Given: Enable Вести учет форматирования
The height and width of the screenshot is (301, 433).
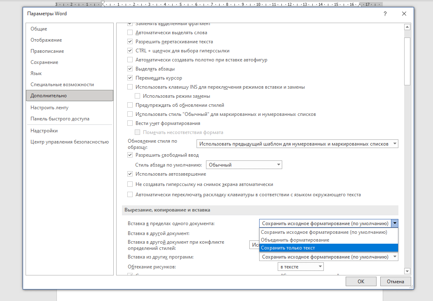Looking at the screenshot, I should [130, 123].
